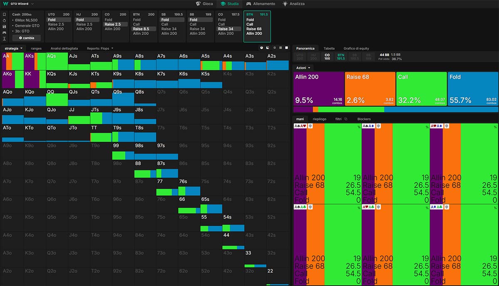This screenshot has width=499, height=286.
Task: Expand the Reports: Flops dropdown
Action: [x=100, y=48]
